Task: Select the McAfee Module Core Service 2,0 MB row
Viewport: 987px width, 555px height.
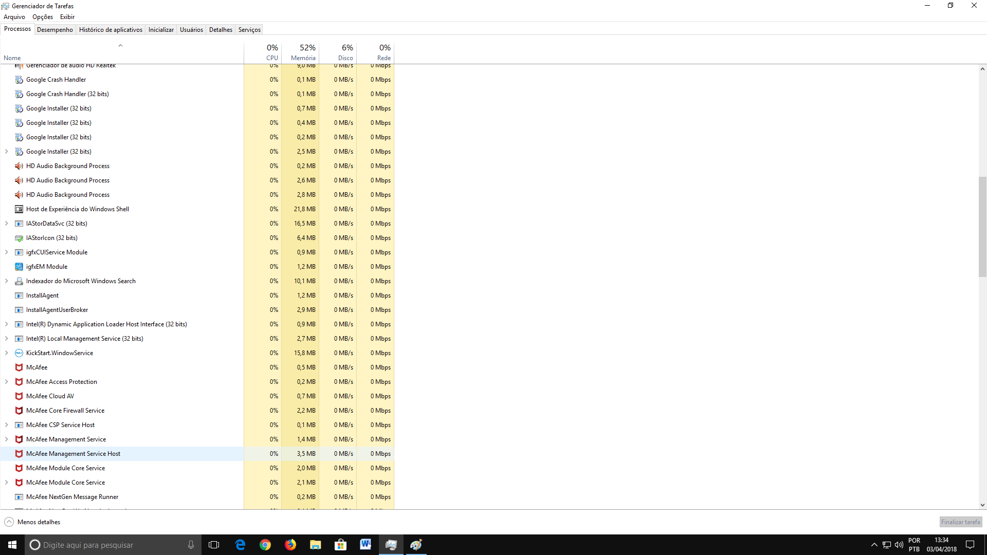Action: click(197, 468)
